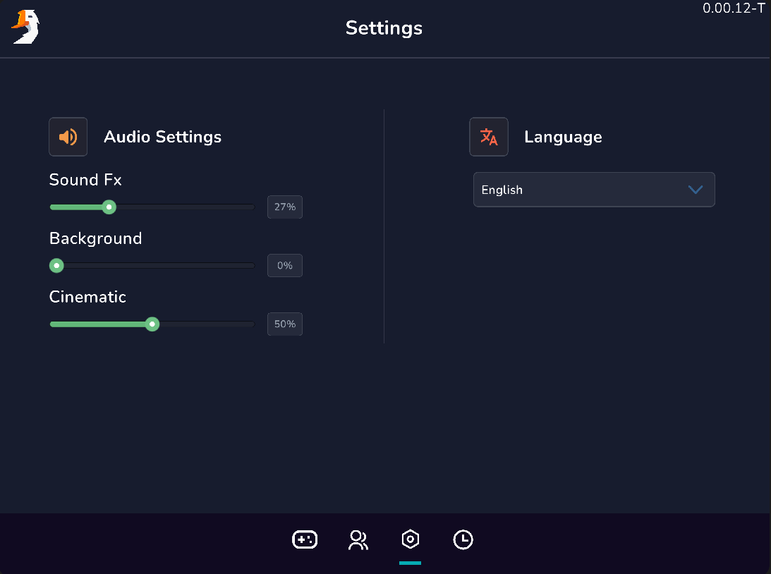Click the language dropdown chevron arrow
The image size is (771, 574).
click(696, 190)
